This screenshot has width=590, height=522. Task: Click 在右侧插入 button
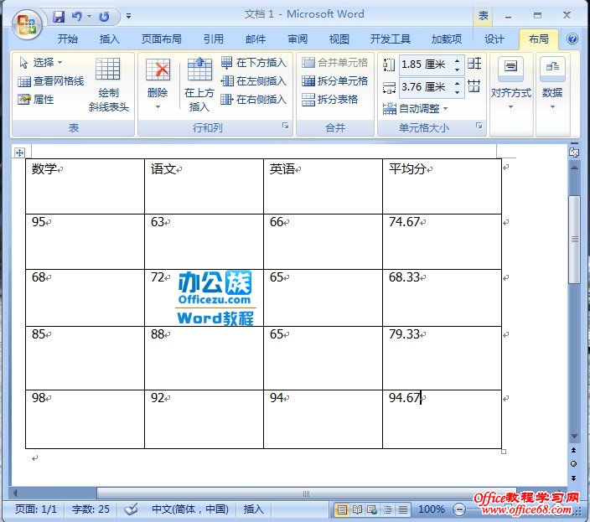click(x=254, y=100)
